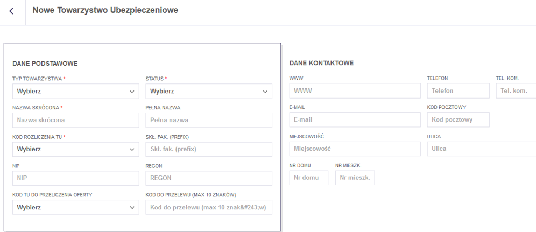Select the NIP input field

coord(75,178)
